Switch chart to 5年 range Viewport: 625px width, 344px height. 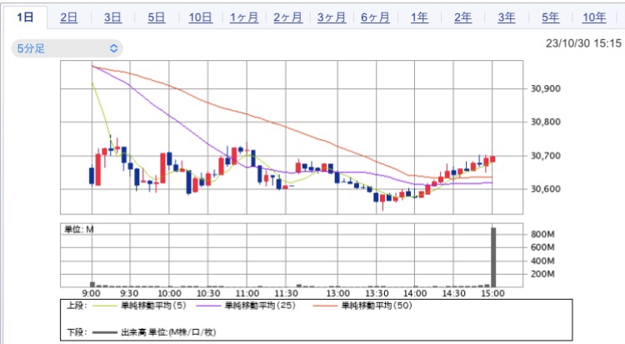pyautogui.click(x=551, y=17)
